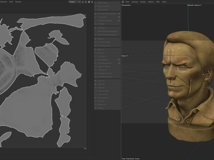Viewport: 214px width, 160px height.
Task: Choose Clear UV Pins
Action: coord(107,10)
